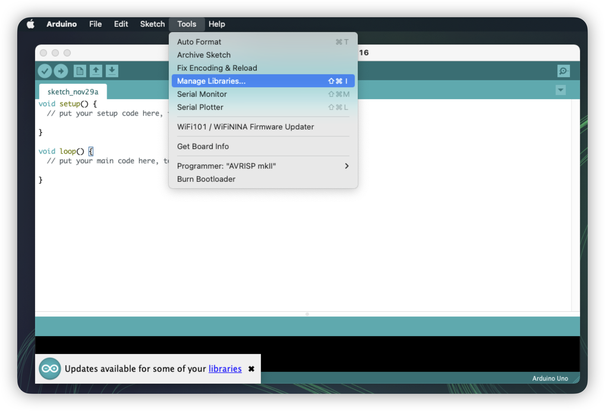
Task: Open the Sketch menu
Action: point(152,24)
